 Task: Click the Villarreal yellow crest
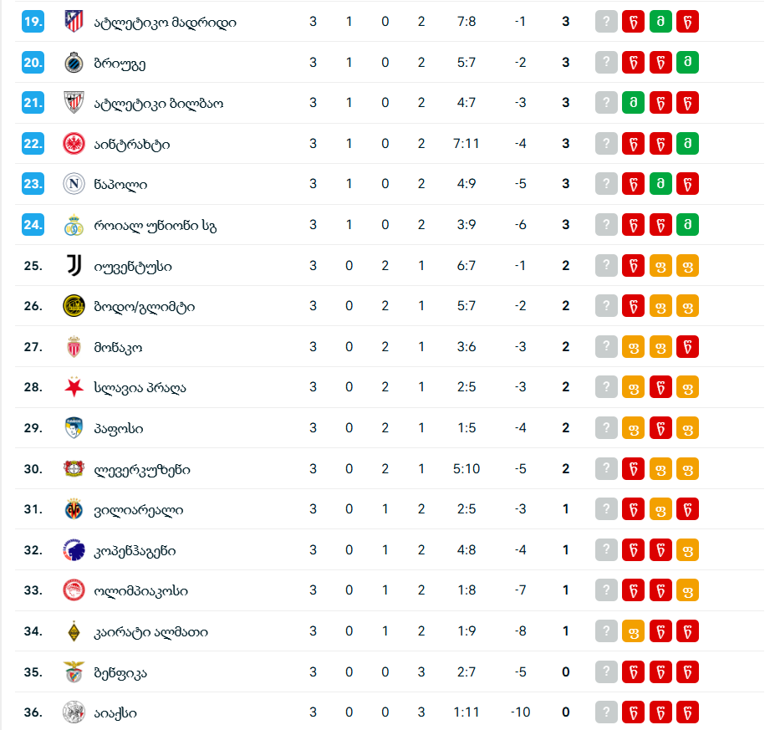tap(74, 509)
